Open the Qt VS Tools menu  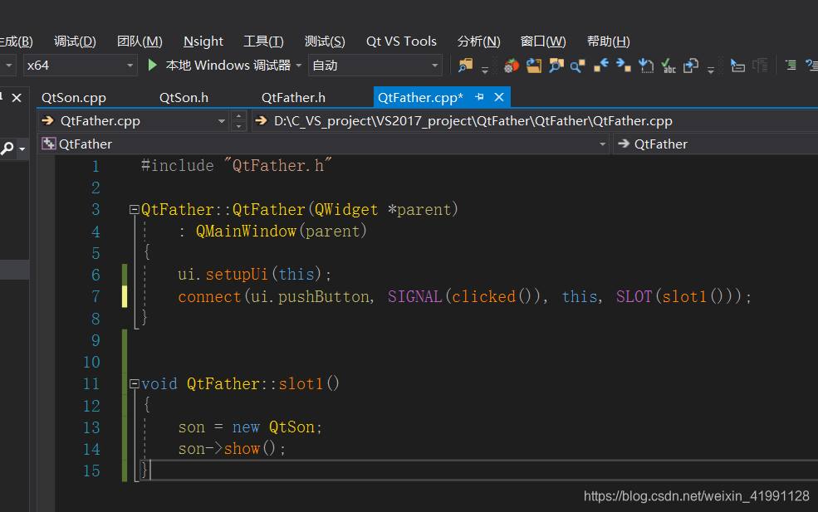click(401, 41)
